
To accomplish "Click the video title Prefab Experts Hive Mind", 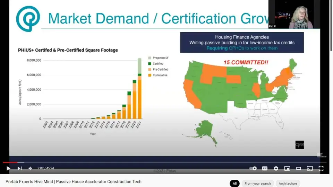I will tap(74, 182).
